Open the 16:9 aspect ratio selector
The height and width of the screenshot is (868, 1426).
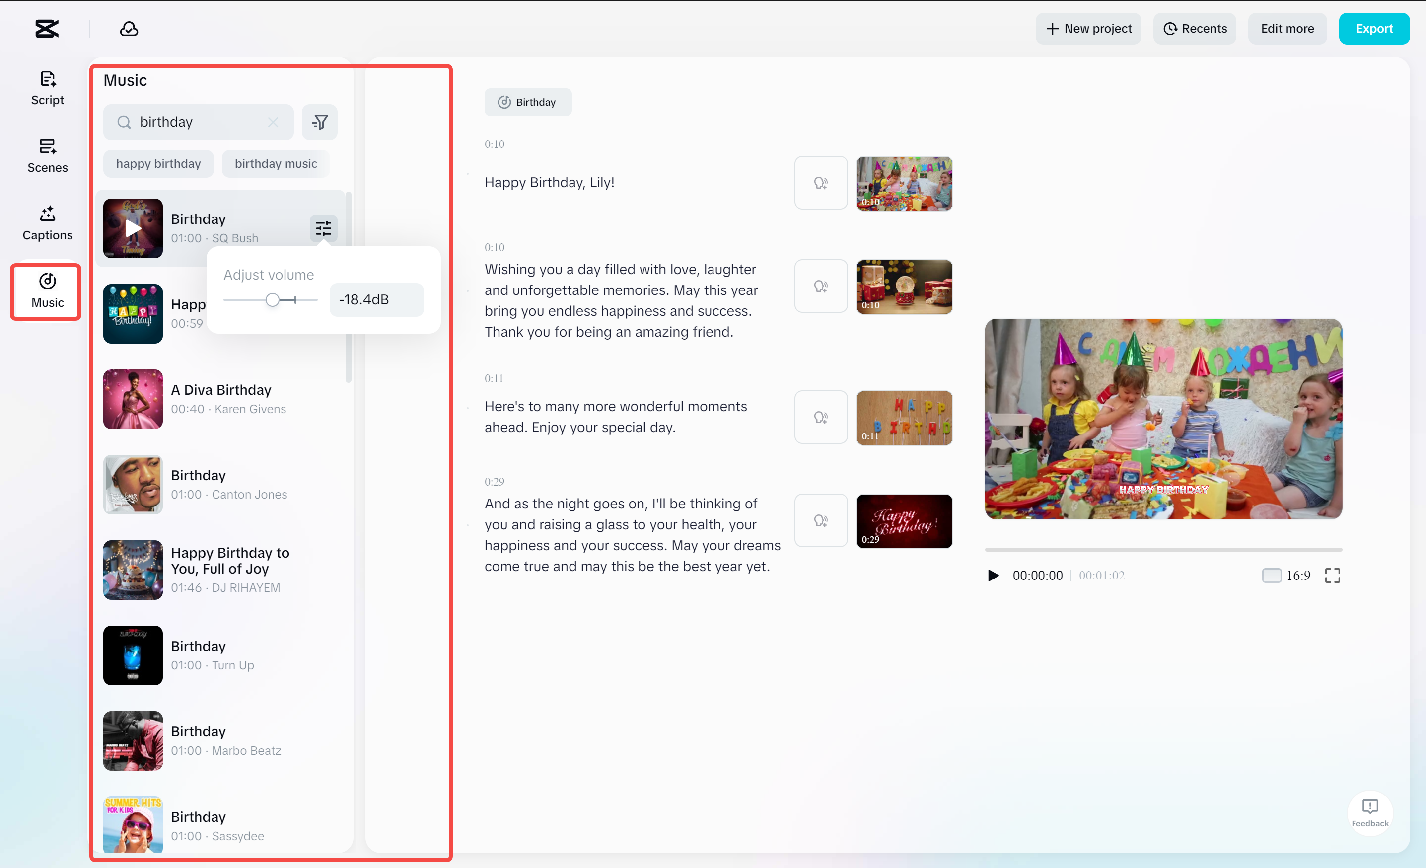click(x=1296, y=575)
